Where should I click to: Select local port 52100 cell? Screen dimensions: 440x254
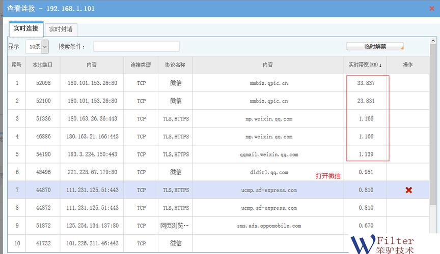click(43, 101)
